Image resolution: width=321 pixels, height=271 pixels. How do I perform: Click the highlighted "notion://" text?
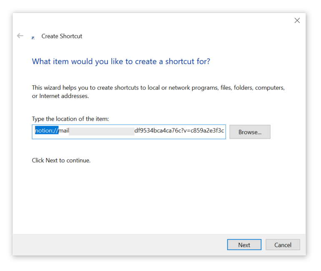click(x=46, y=131)
